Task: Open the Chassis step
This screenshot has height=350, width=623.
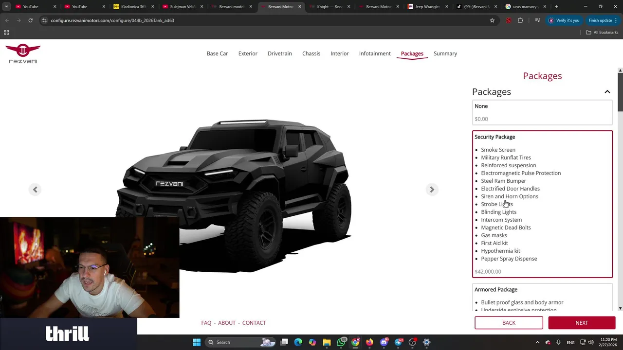Action: coord(311,53)
